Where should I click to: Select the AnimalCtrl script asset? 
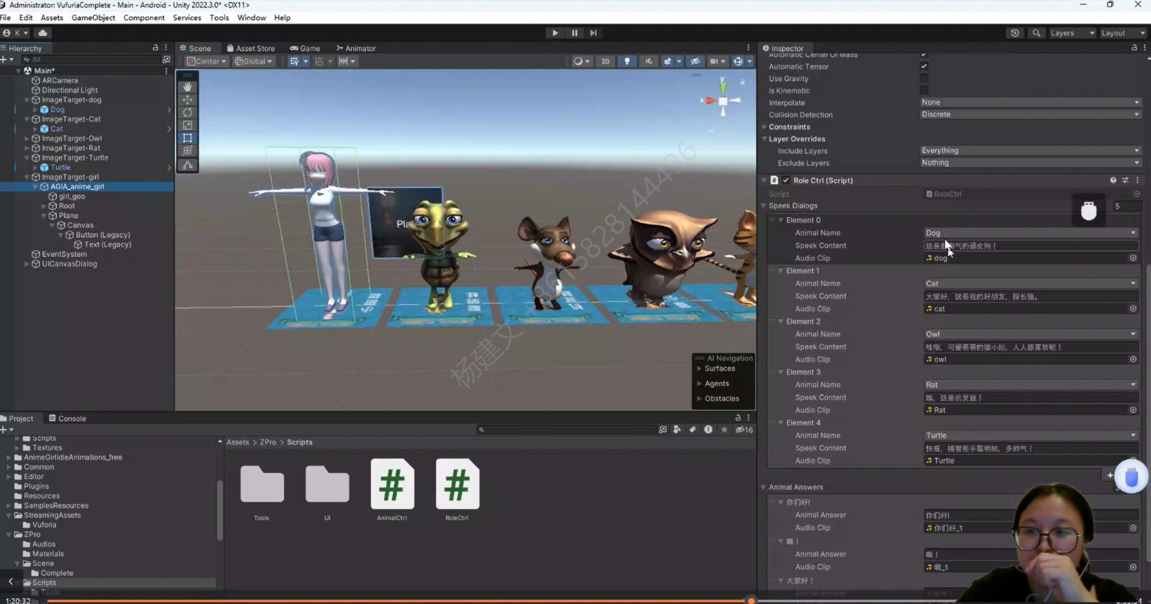(x=392, y=490)
